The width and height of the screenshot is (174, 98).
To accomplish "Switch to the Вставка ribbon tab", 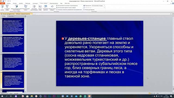I will [15, 3].
